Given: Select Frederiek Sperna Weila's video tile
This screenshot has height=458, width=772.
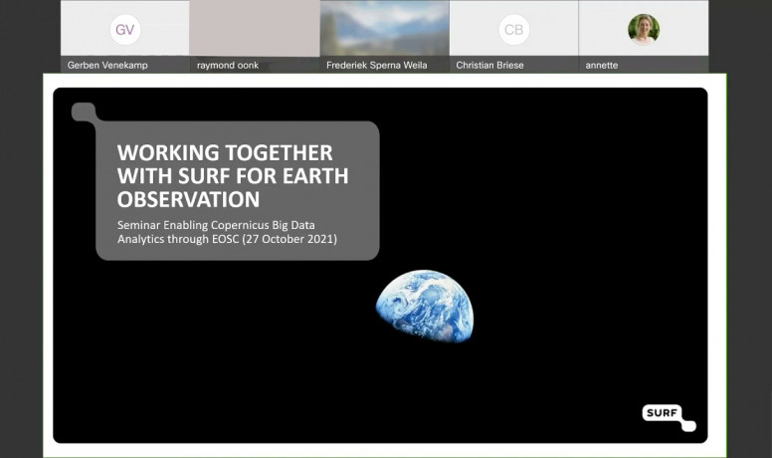Looking at the screenshot, I should coord(385,37).
